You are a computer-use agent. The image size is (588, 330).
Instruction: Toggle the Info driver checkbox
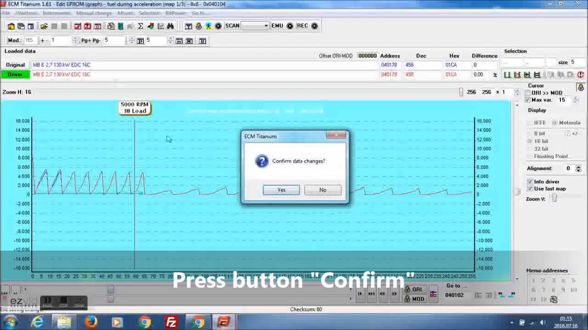[x=530, y=182]
